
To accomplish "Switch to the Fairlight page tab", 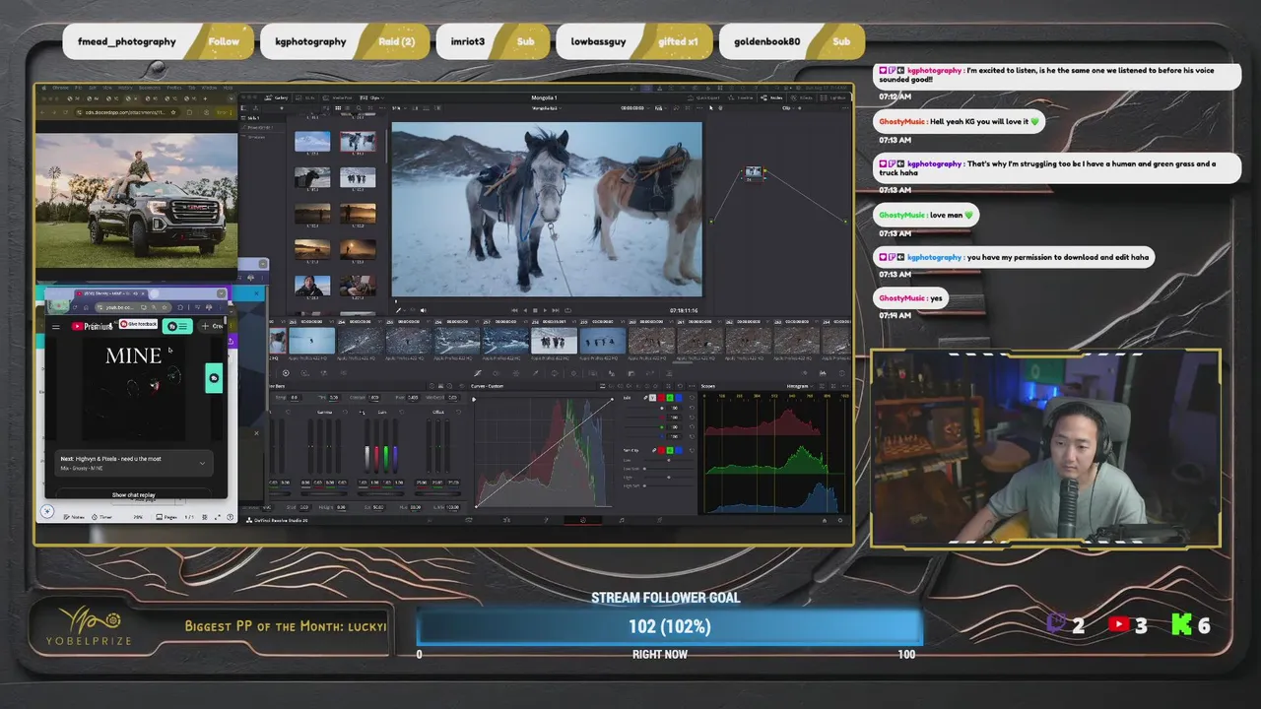I will coord(622,520).
